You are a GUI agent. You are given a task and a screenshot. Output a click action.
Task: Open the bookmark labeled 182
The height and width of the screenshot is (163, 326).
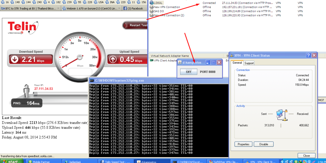point(56,2)
